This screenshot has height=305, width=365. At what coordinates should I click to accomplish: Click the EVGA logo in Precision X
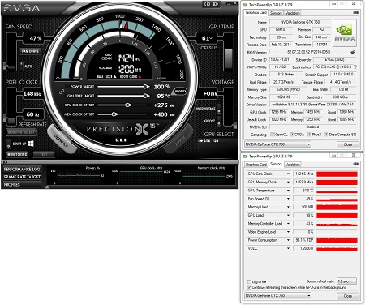pos(22,8)
